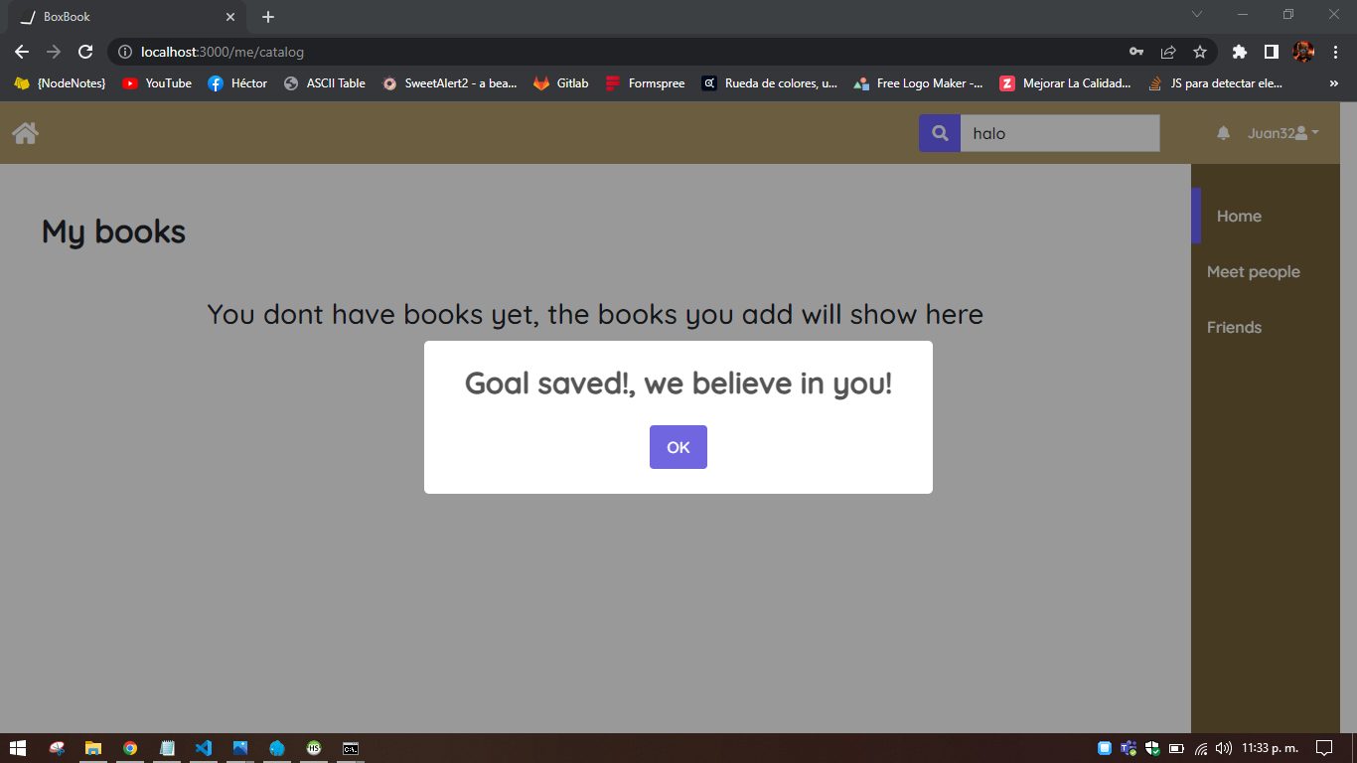Go forward in browser history
Screen dimensions: 1357x763
pos(54,52)
